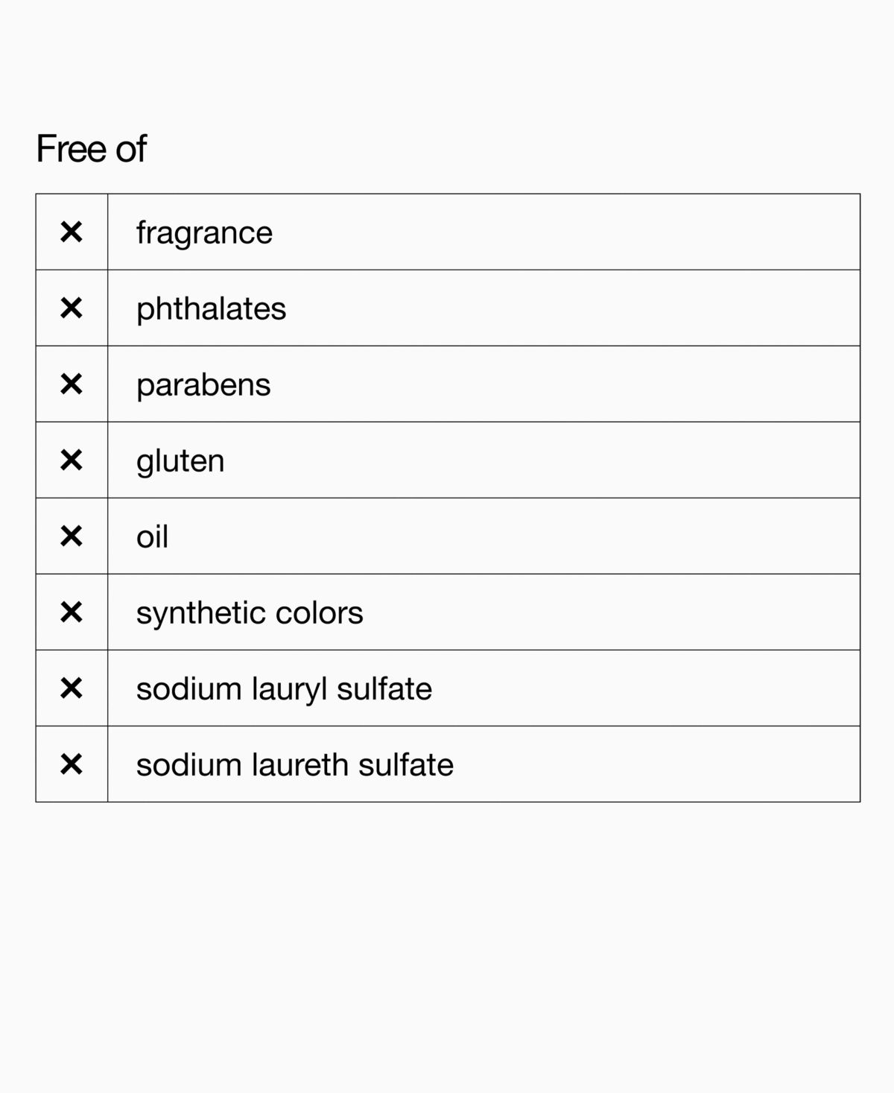Click the X icon beside gluten
Screen dimensions: 894x1093
pyautogui.click(x=72, y=460)
